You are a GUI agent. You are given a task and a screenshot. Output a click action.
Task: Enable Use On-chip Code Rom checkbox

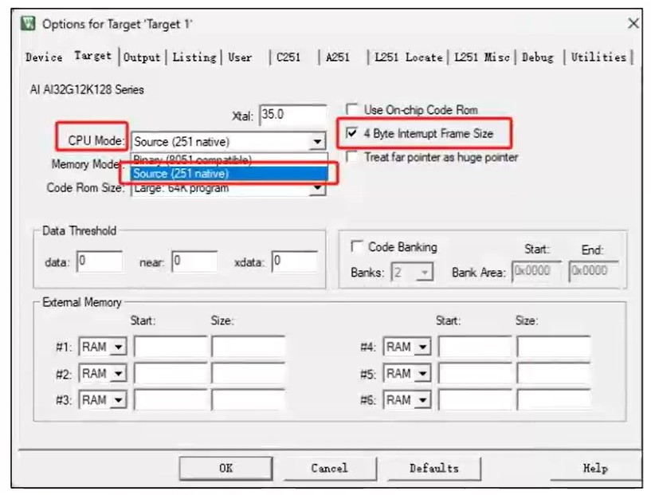(351, 110)
